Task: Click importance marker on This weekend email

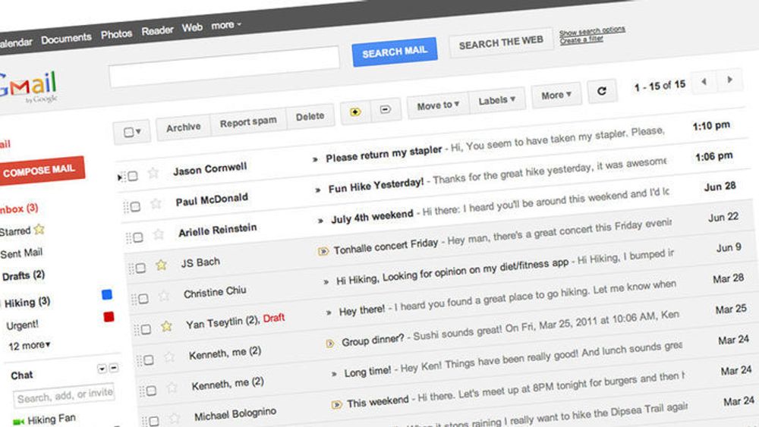Action: pyautogui.click(x=336, y=405)
